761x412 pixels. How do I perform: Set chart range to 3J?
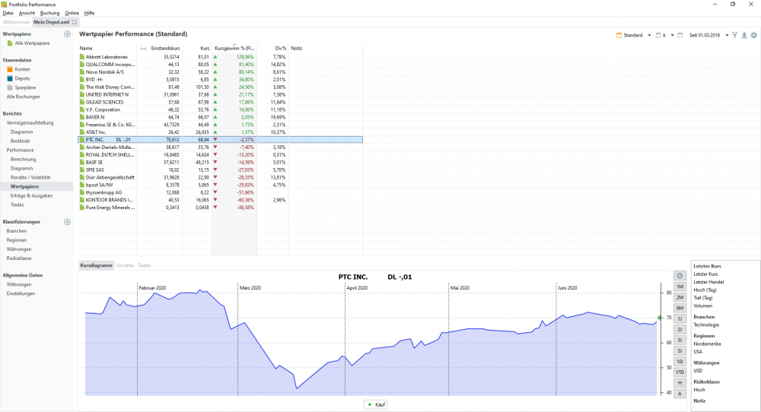(680, 341)
